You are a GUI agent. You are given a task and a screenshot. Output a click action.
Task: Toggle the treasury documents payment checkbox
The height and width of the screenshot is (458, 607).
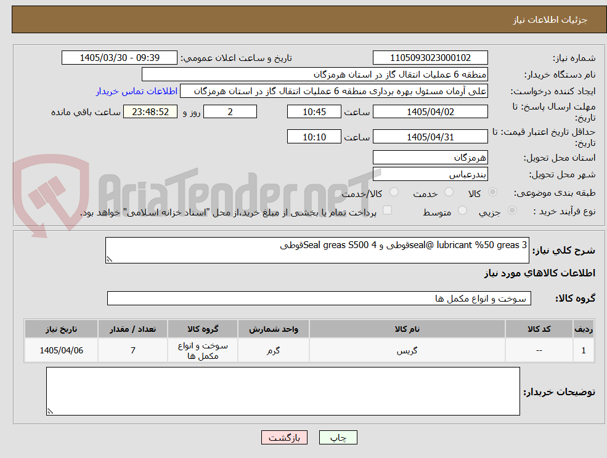click(387, 210)
